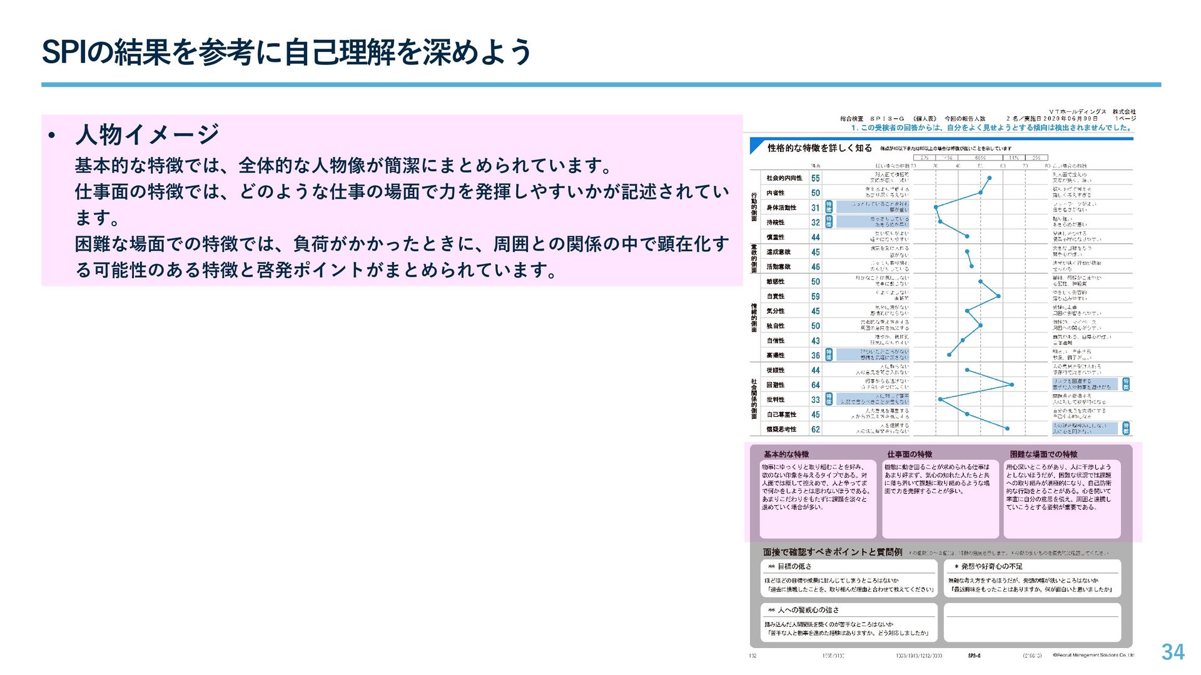Click the 独自性 row label
The image size is (1201, 675).
click(775, 326)
